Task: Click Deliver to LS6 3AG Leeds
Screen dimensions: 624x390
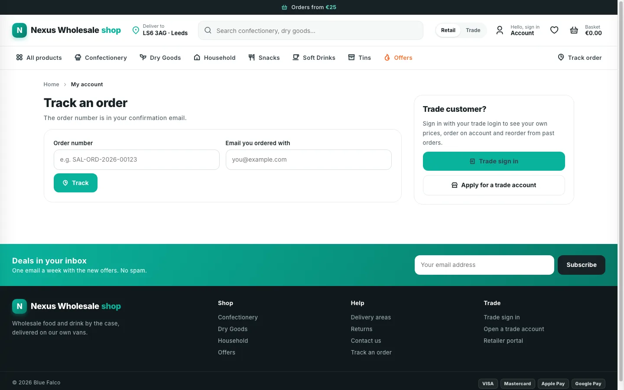Action: [160, 30]
